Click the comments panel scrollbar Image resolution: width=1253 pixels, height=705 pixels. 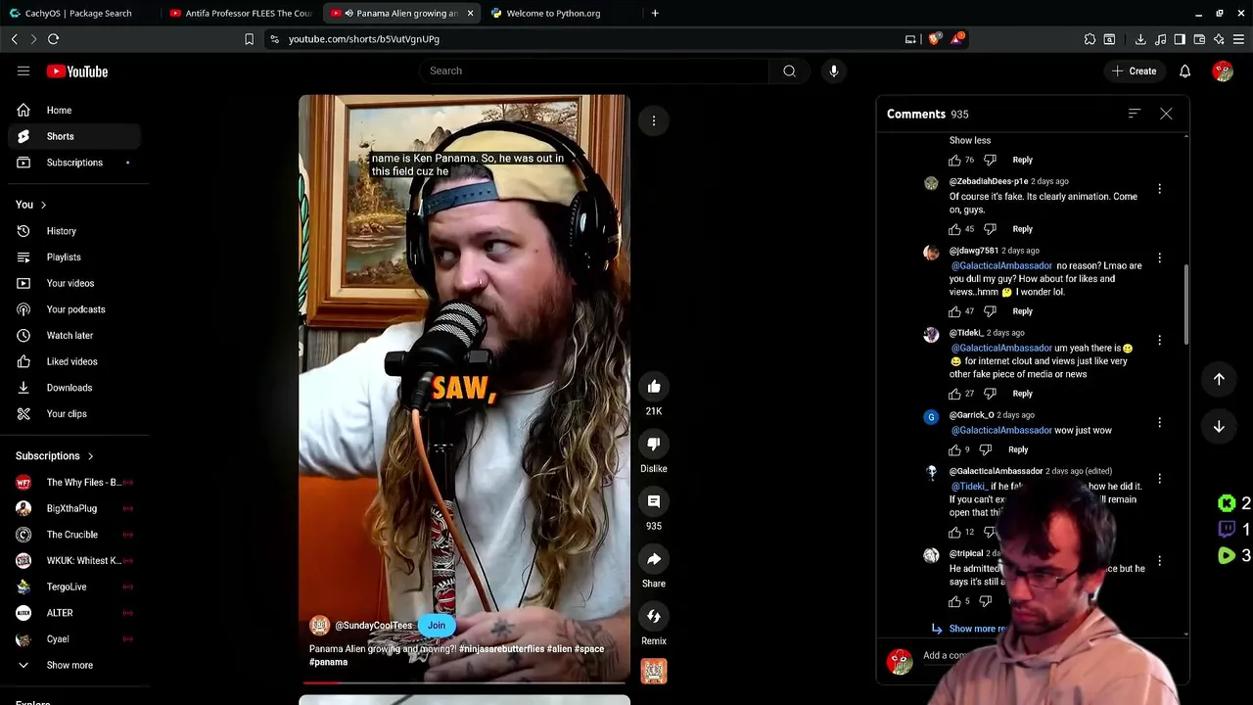1185,305
